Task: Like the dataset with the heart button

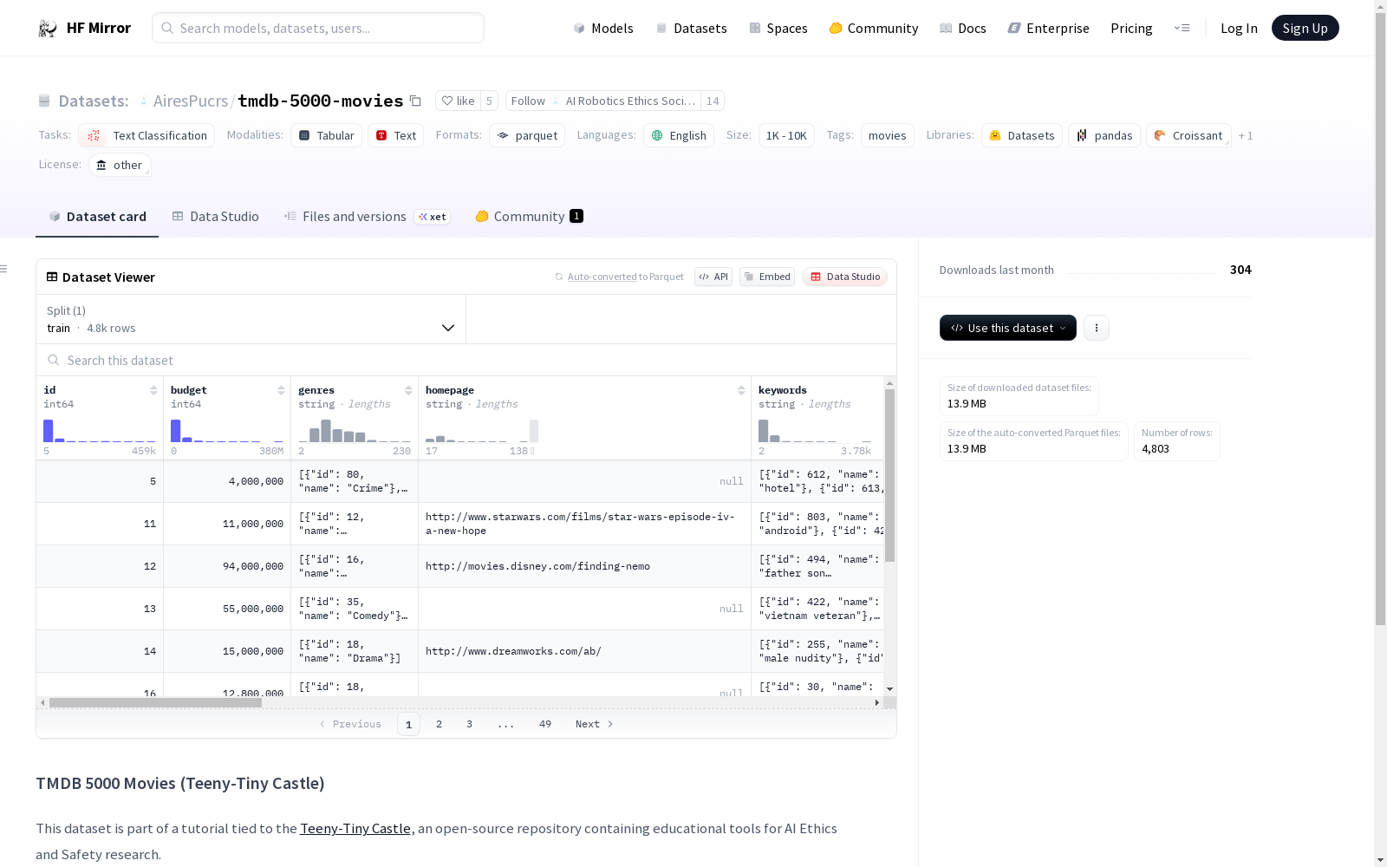Action: click(458, 101)
